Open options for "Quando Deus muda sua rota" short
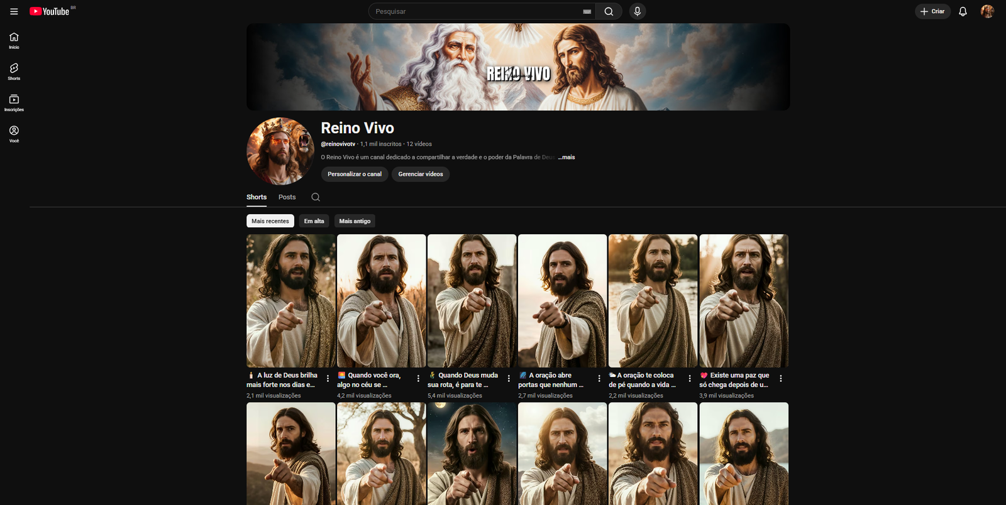Image resolution: width=1006 pixels, height=505 pixels. (x=509, y=379)
